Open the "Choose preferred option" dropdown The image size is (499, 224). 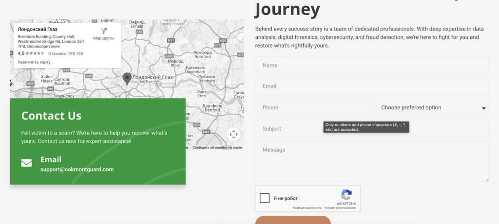431,108
